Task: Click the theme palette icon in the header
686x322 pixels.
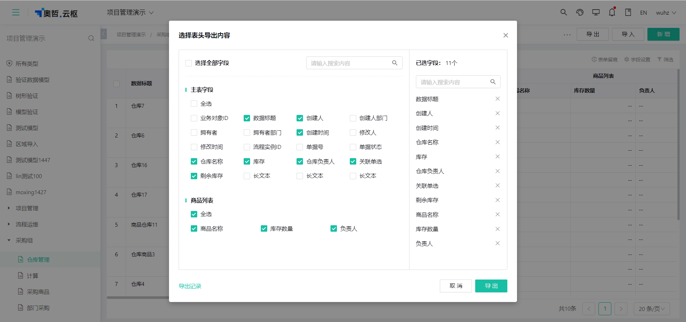Action: 580,12
